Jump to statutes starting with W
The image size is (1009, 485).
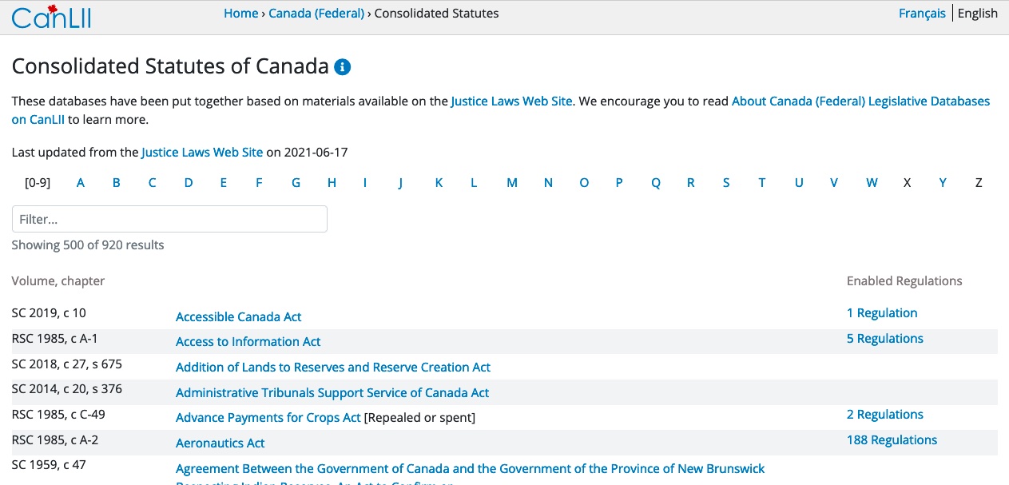872,183
